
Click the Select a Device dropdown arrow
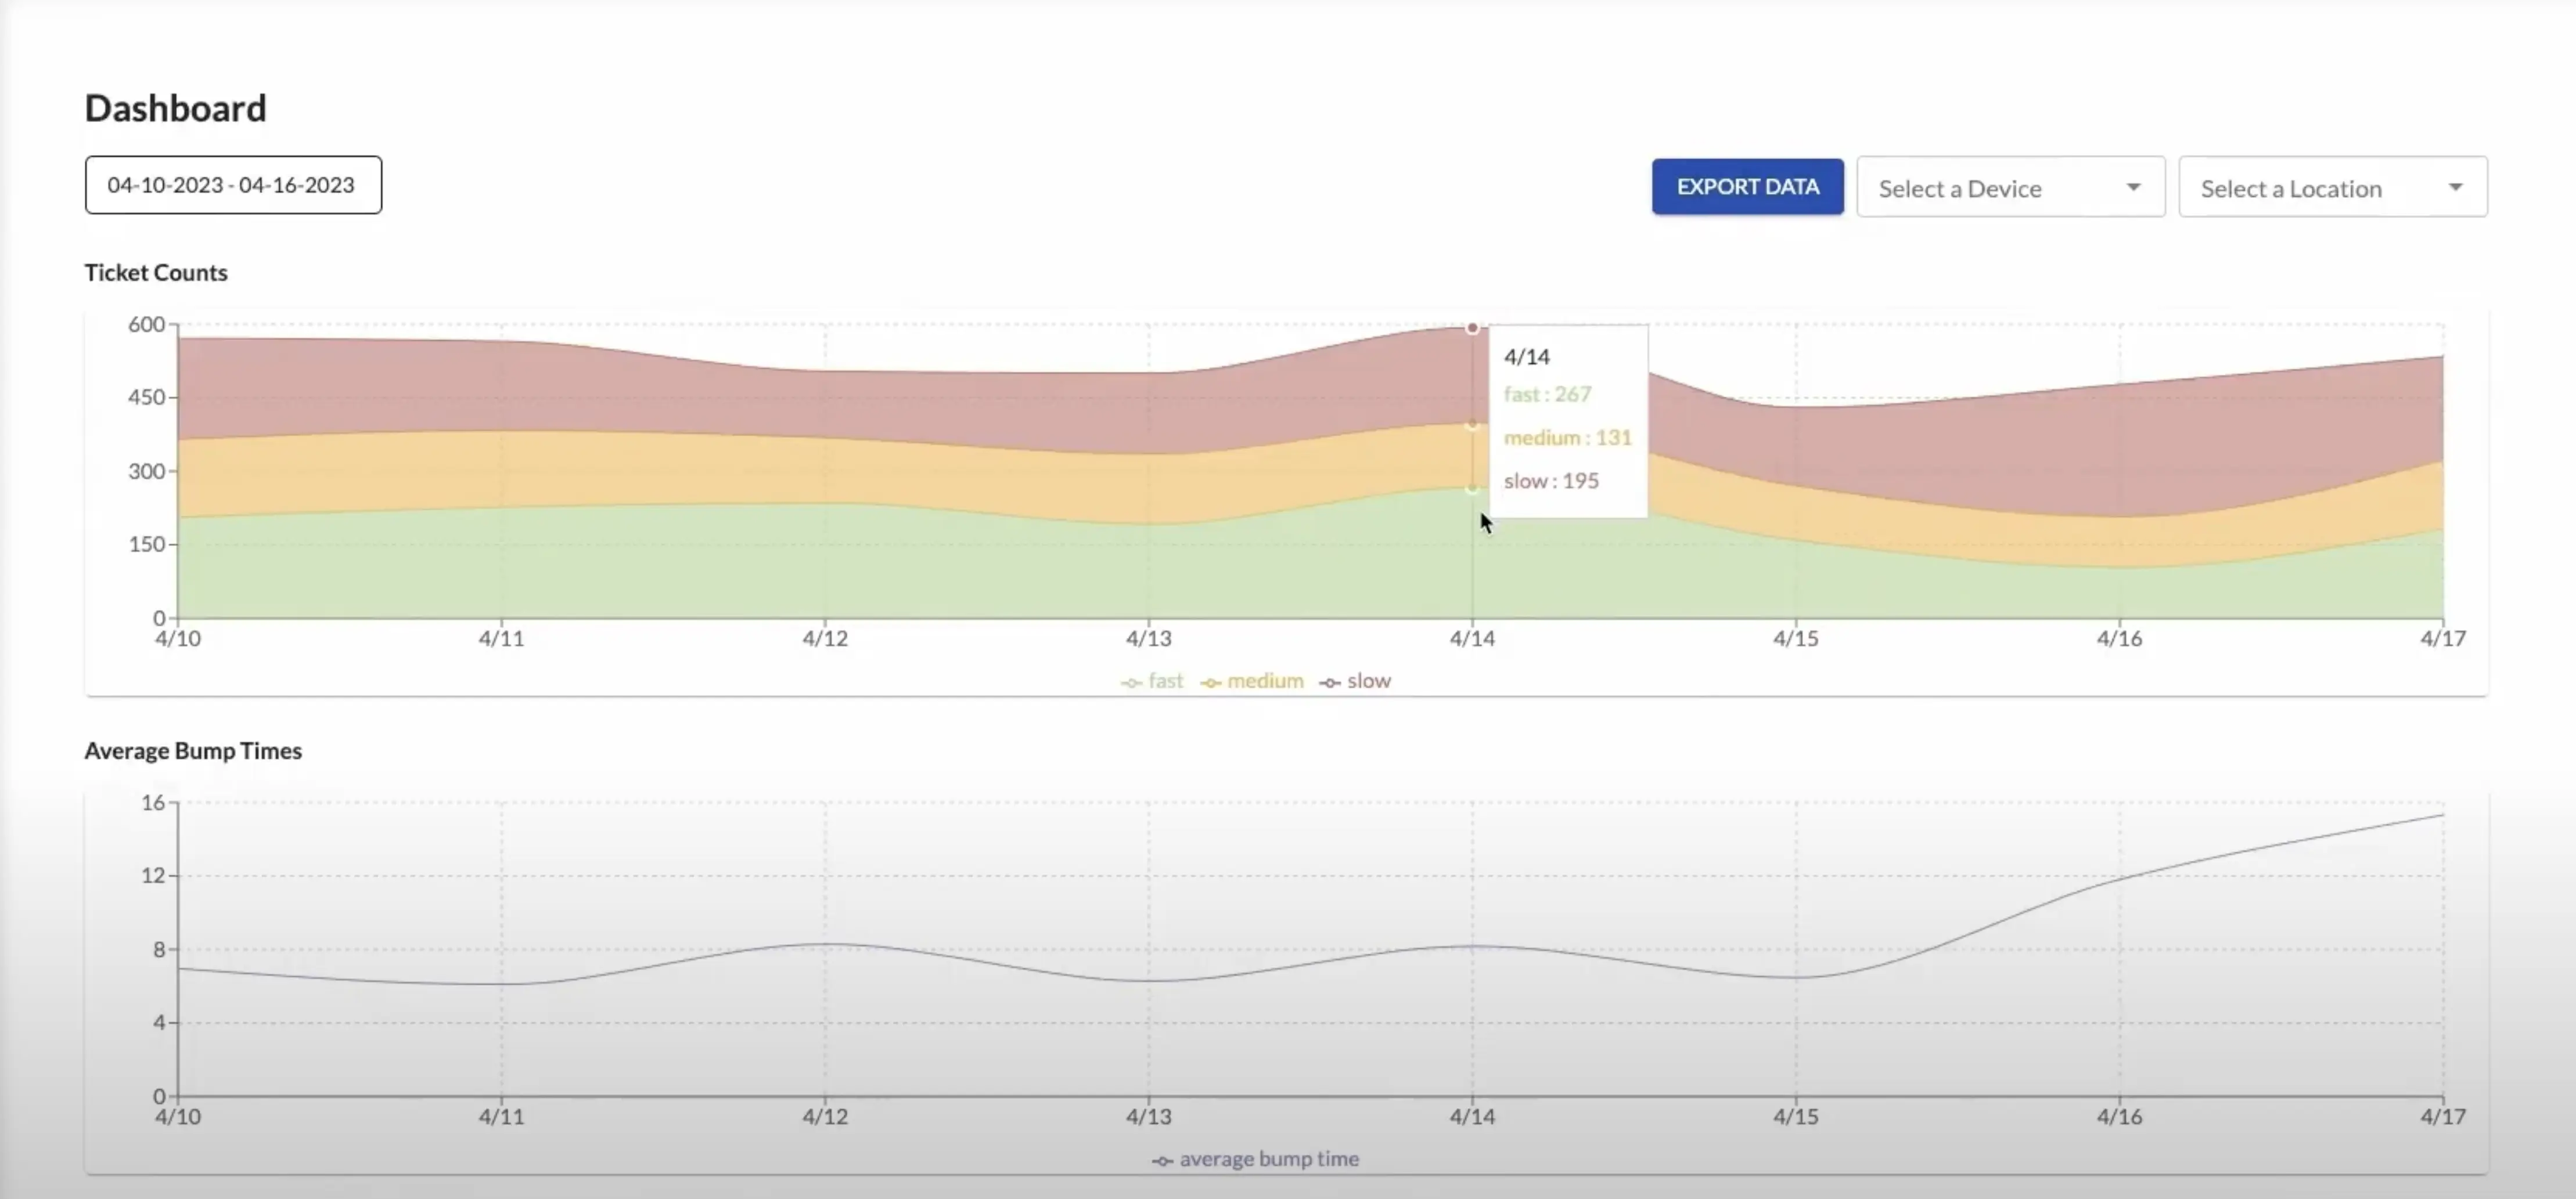pyautogui.click(x=2133, y=187)
